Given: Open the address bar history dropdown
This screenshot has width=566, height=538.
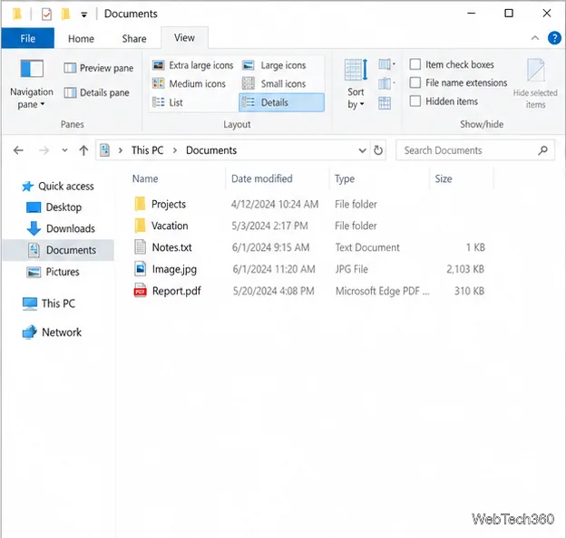Looking at the screenshot, I should point(362,150).
